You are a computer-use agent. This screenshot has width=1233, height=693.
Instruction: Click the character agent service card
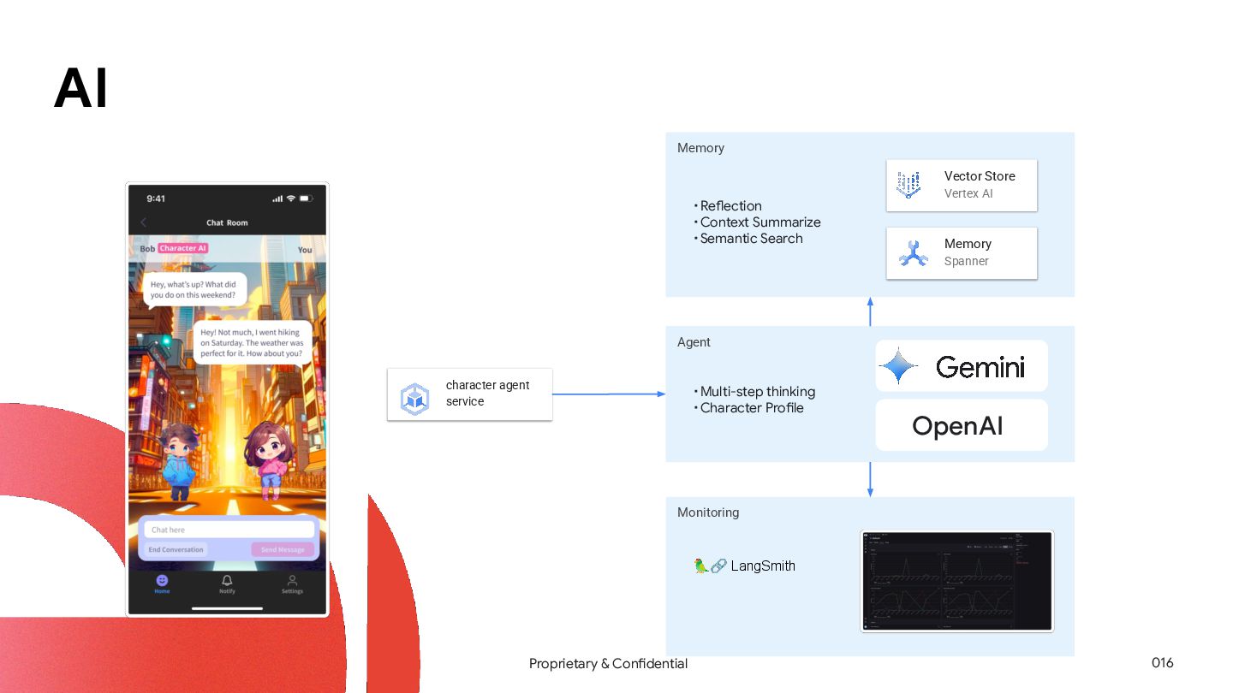(469, 394)
